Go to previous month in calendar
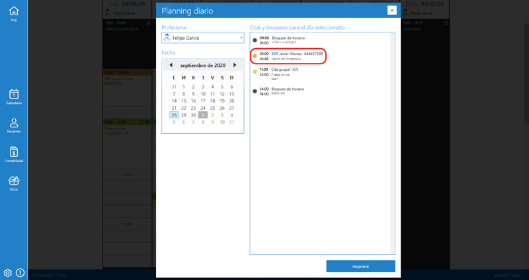The image size is (529, 280). [171, 66]
